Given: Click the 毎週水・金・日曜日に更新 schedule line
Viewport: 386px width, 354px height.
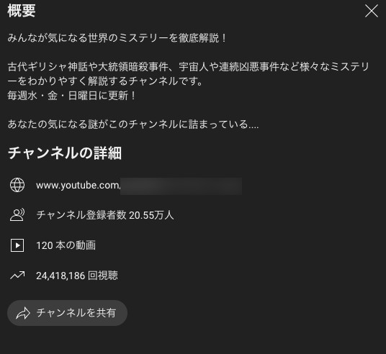Looking at the screenshot, I should [x=71, y=96].
